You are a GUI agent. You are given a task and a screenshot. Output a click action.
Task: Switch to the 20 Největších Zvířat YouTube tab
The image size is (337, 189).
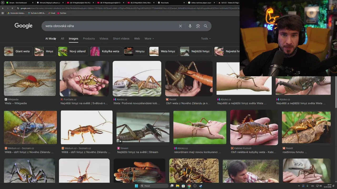coord(141,3)
